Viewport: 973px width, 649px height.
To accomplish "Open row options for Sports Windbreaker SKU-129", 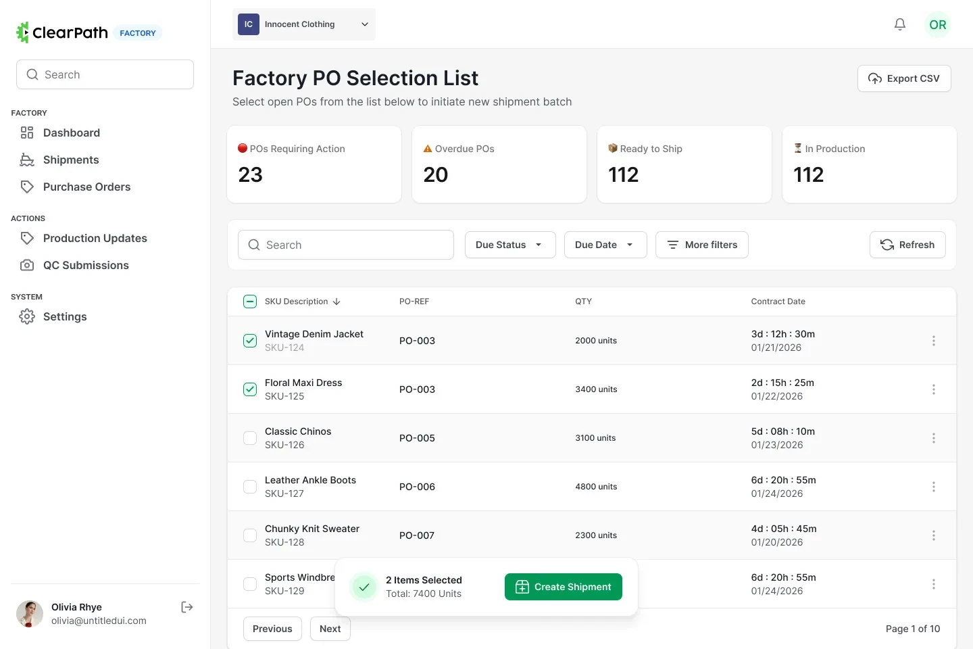I will [934, 584].
